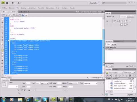Click the Properties panel help icon
The image size is (137, 102).
tap(102, 83)
